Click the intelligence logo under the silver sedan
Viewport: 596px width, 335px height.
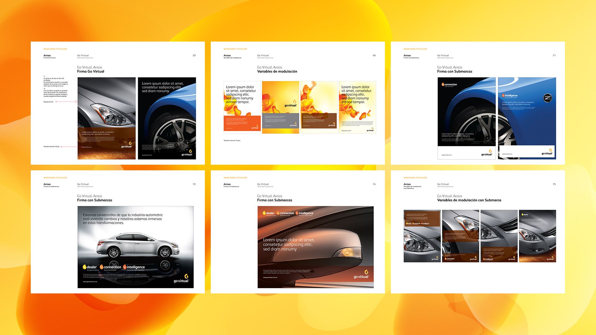[134, 267]
